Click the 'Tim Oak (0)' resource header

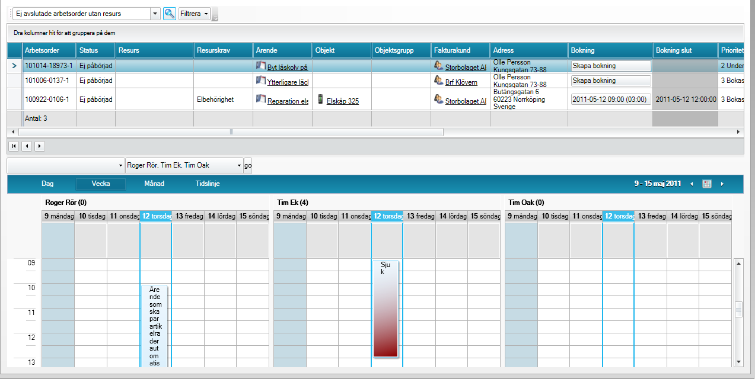526,203
